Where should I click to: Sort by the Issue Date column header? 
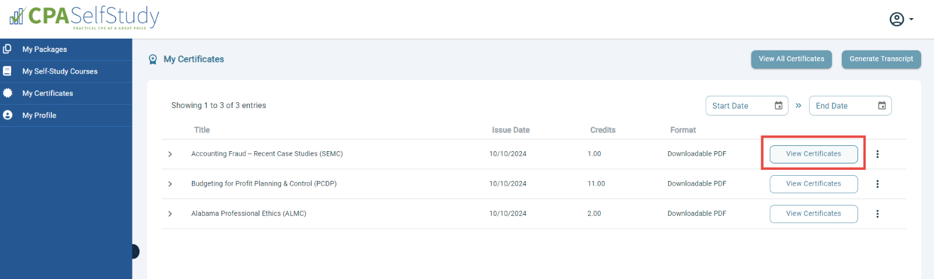click(511, 130)
